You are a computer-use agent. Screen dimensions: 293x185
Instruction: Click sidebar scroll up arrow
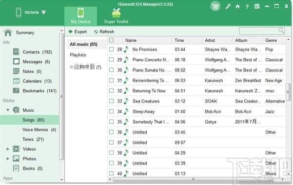61,31
